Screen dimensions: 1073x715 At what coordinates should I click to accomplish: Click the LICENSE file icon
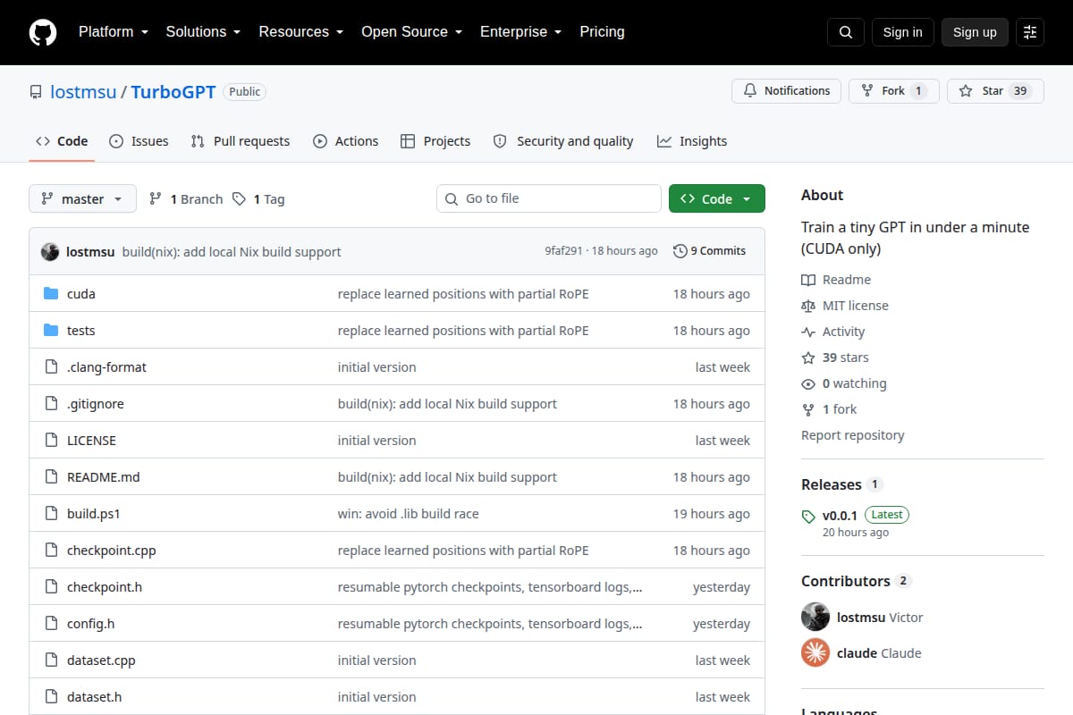pos(51,441)
